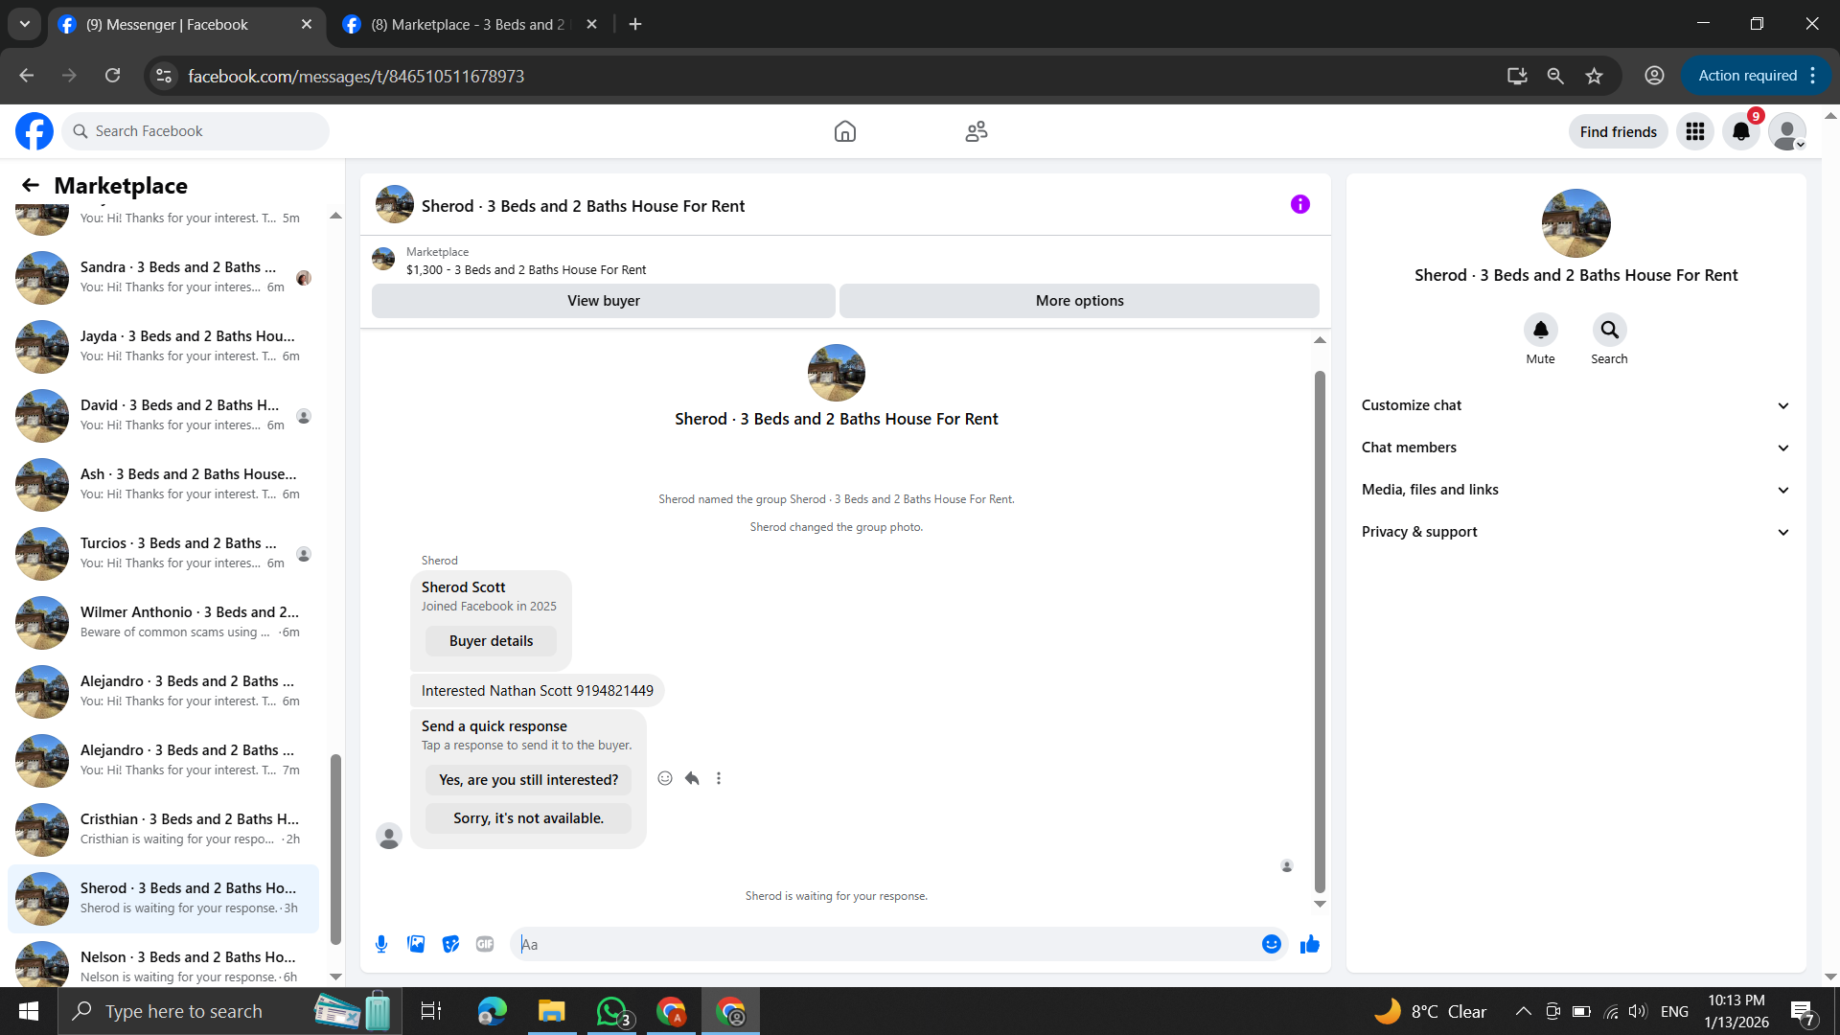Click the purple conversation info icon
1840x1035 pixels.
tap(1299, 204)
